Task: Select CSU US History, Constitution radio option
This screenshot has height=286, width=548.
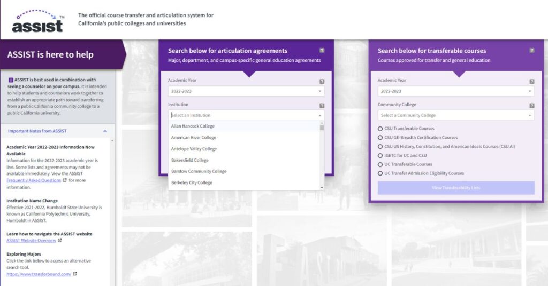Action: [x=380, y=147]
